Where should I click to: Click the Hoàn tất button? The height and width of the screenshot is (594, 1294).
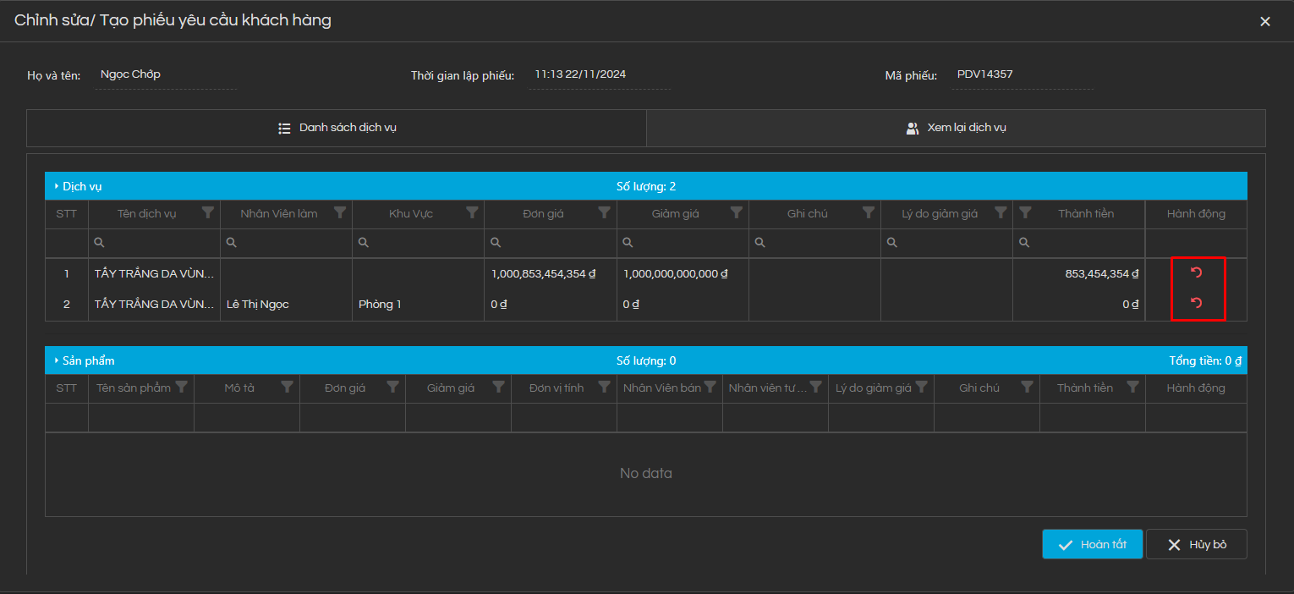1092,544
